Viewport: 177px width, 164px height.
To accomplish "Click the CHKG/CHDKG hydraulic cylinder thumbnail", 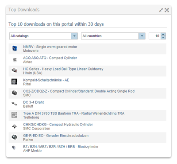I will pos(14,126).
